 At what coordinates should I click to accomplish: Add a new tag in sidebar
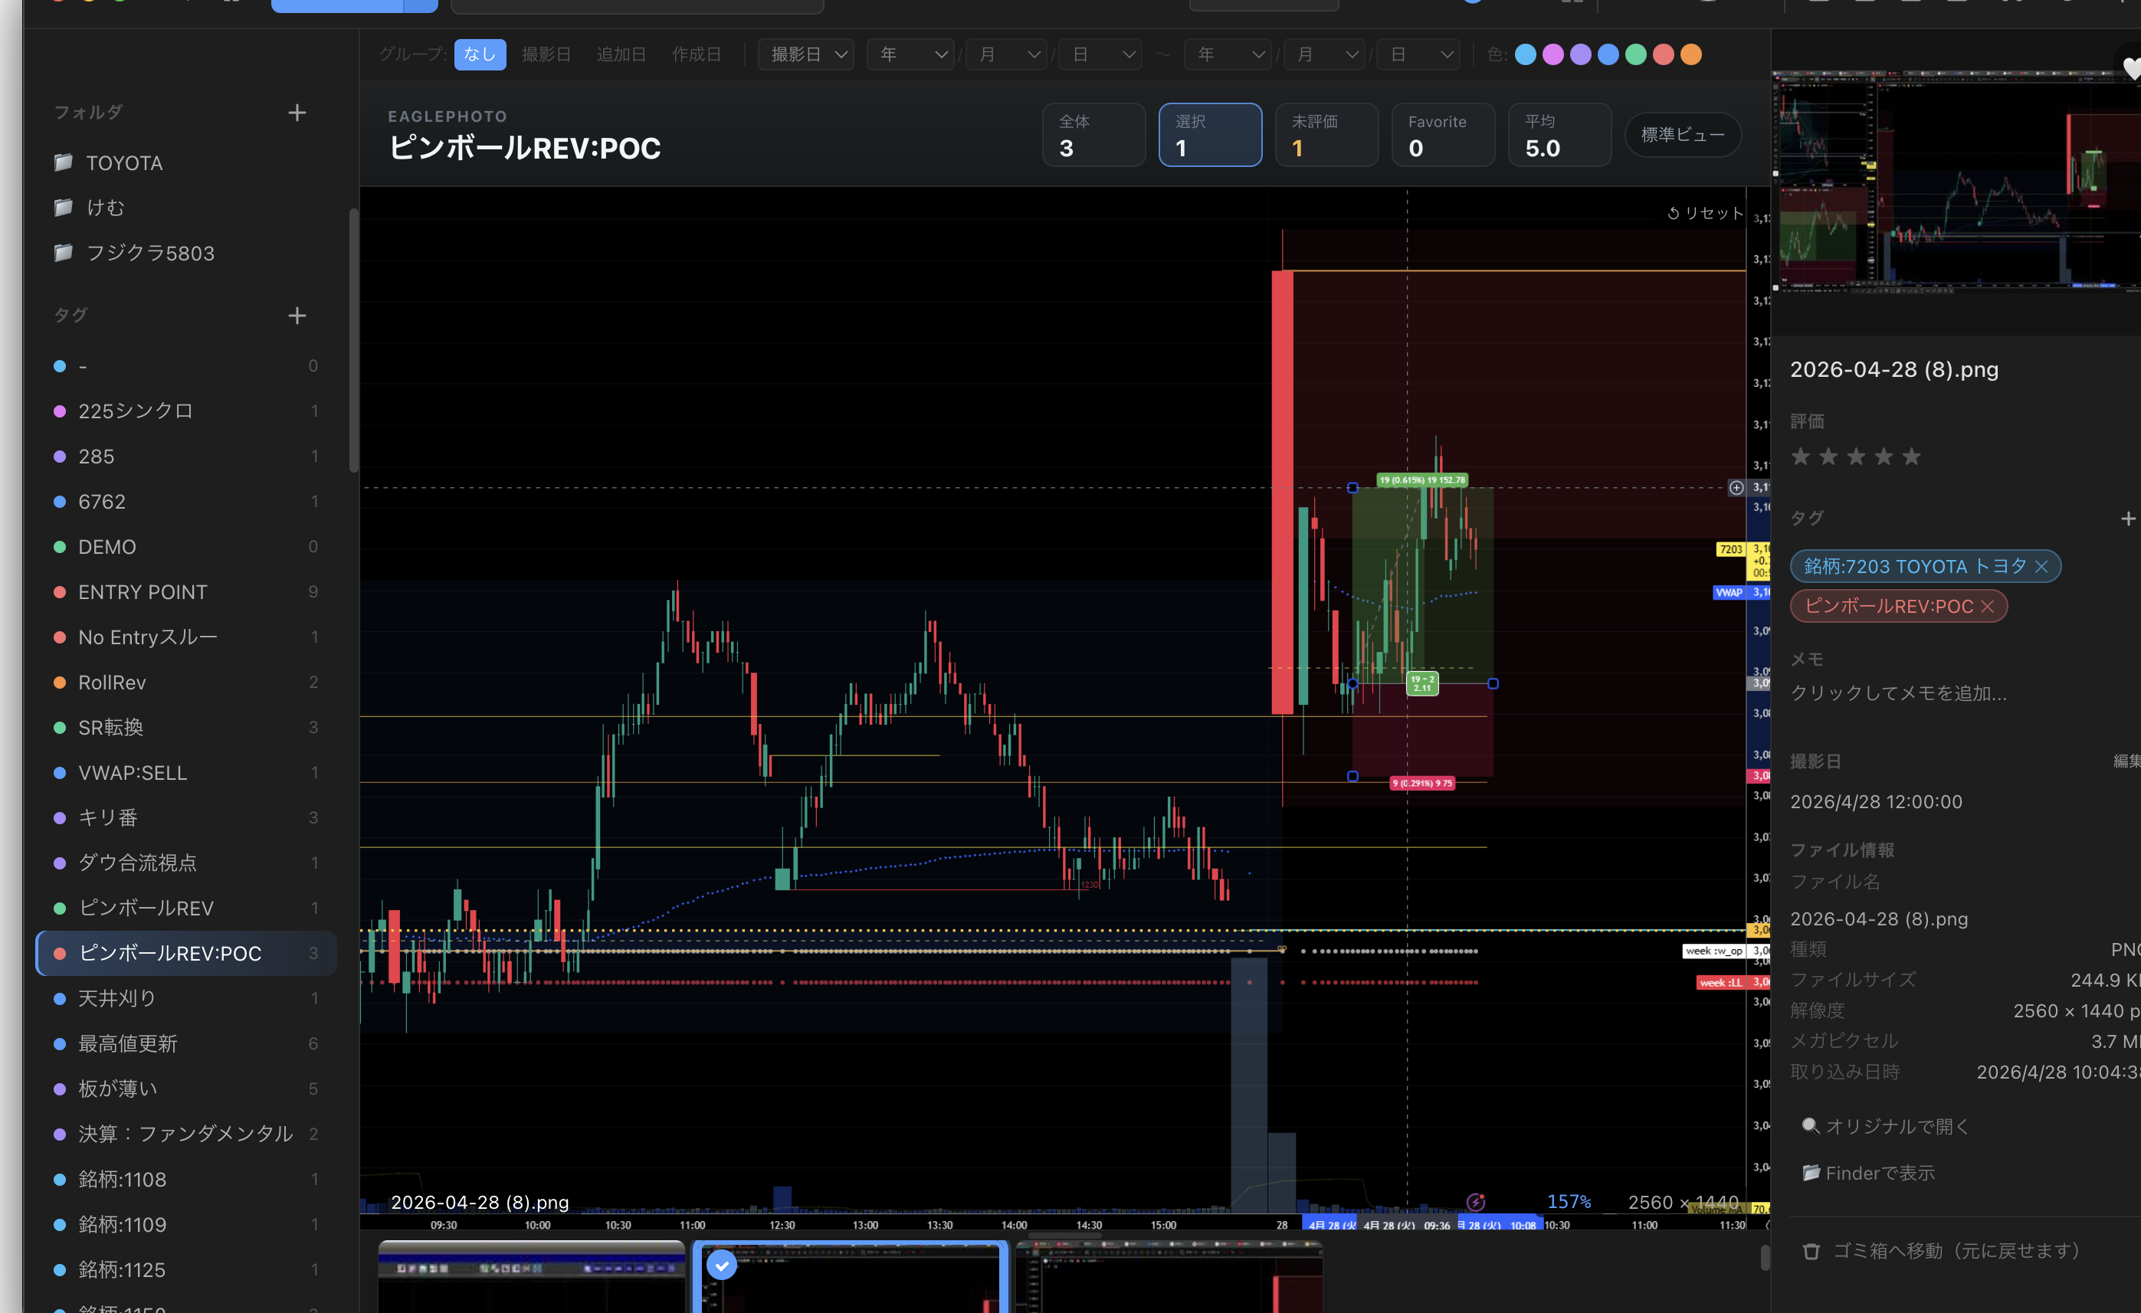click(x=297, y=315)
